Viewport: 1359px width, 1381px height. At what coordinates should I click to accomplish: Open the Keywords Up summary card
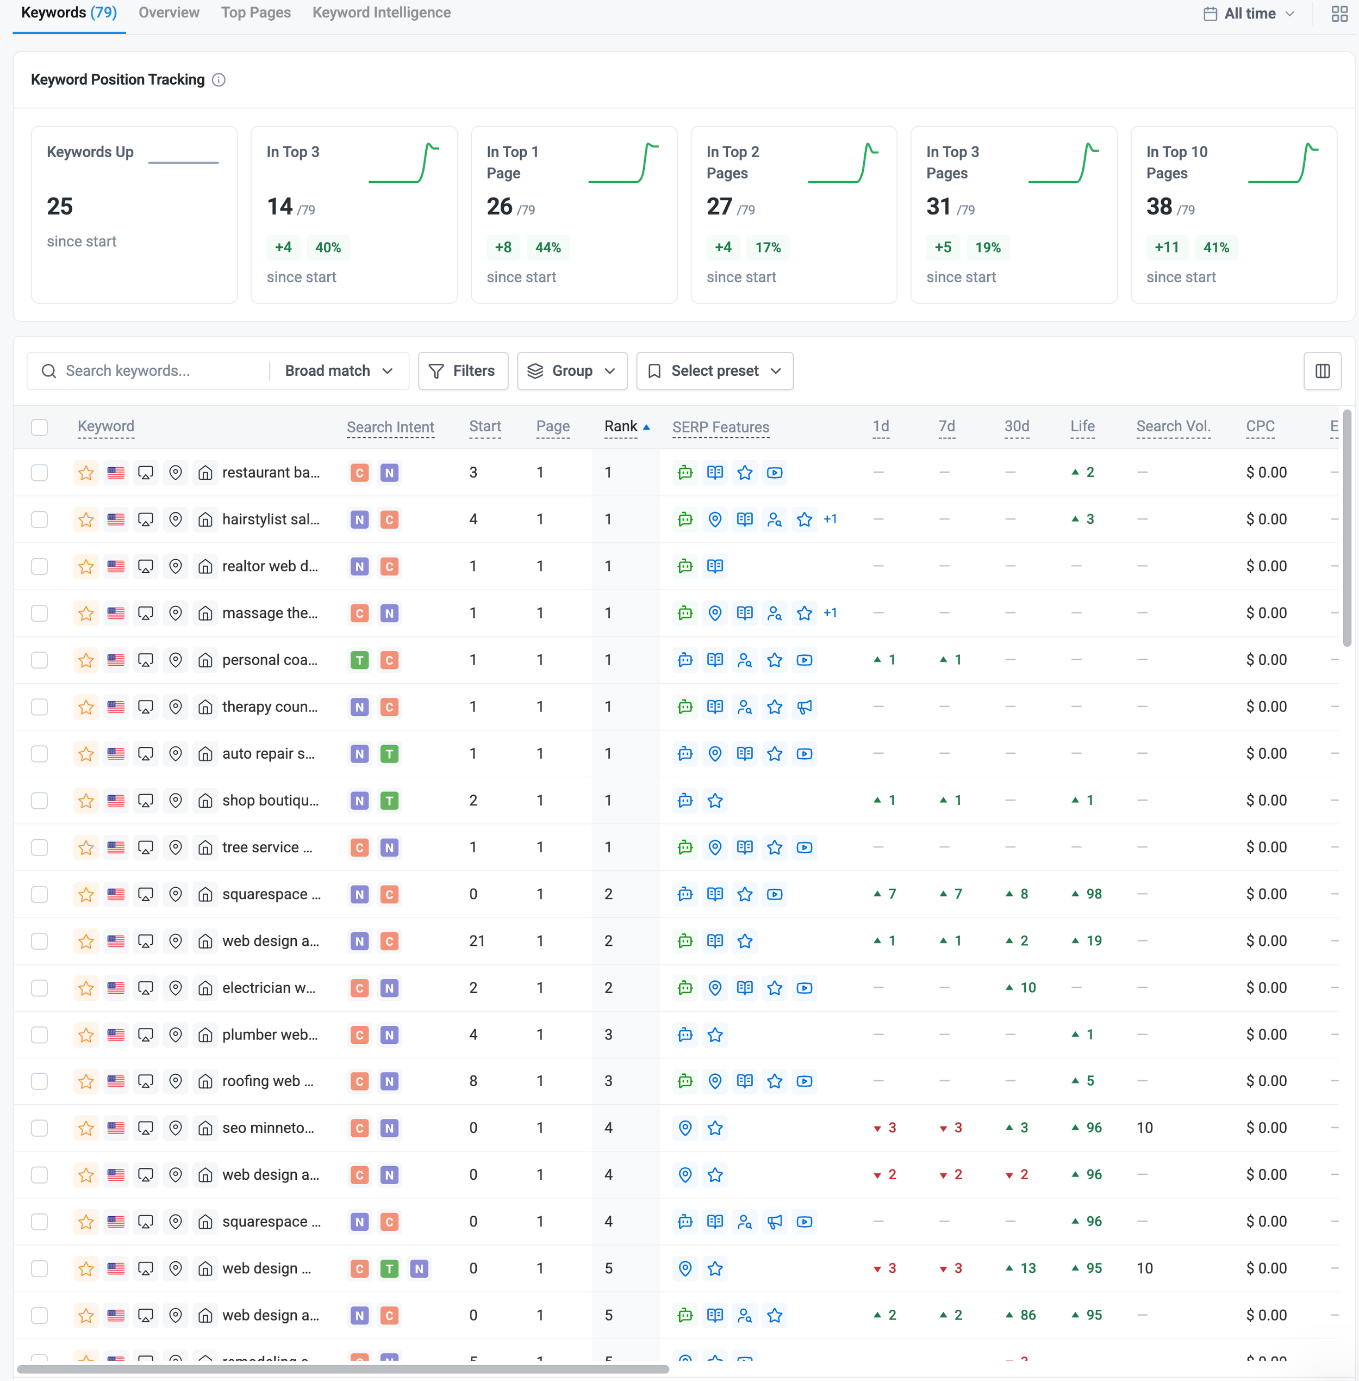pyautogui.click(x=134, y=215)
